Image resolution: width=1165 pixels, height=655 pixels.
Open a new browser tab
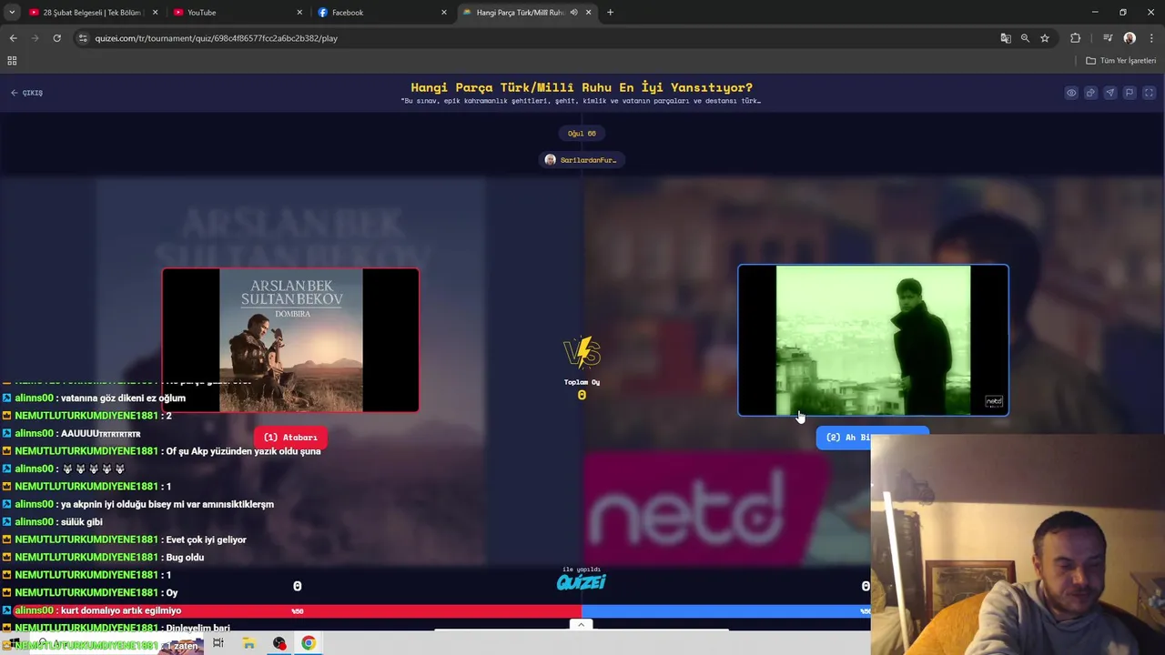610,13
